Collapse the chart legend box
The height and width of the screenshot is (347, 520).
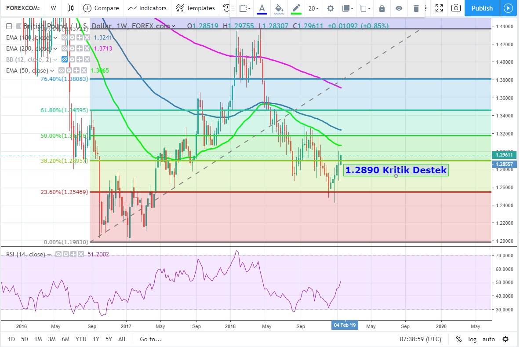9,26
